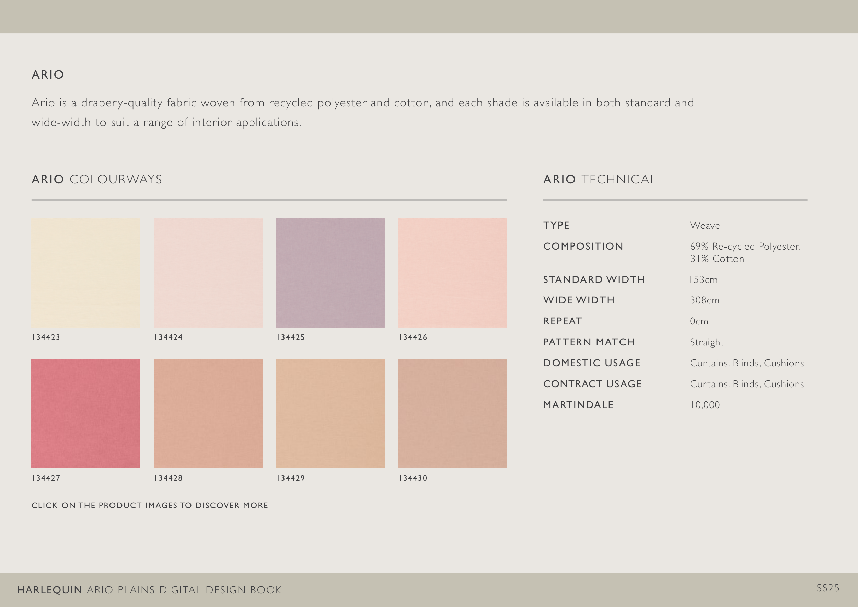Click the COMPOSITION row label
This screenshot has height=607, width=858.
pyautogui.click(x=583, y=246)
